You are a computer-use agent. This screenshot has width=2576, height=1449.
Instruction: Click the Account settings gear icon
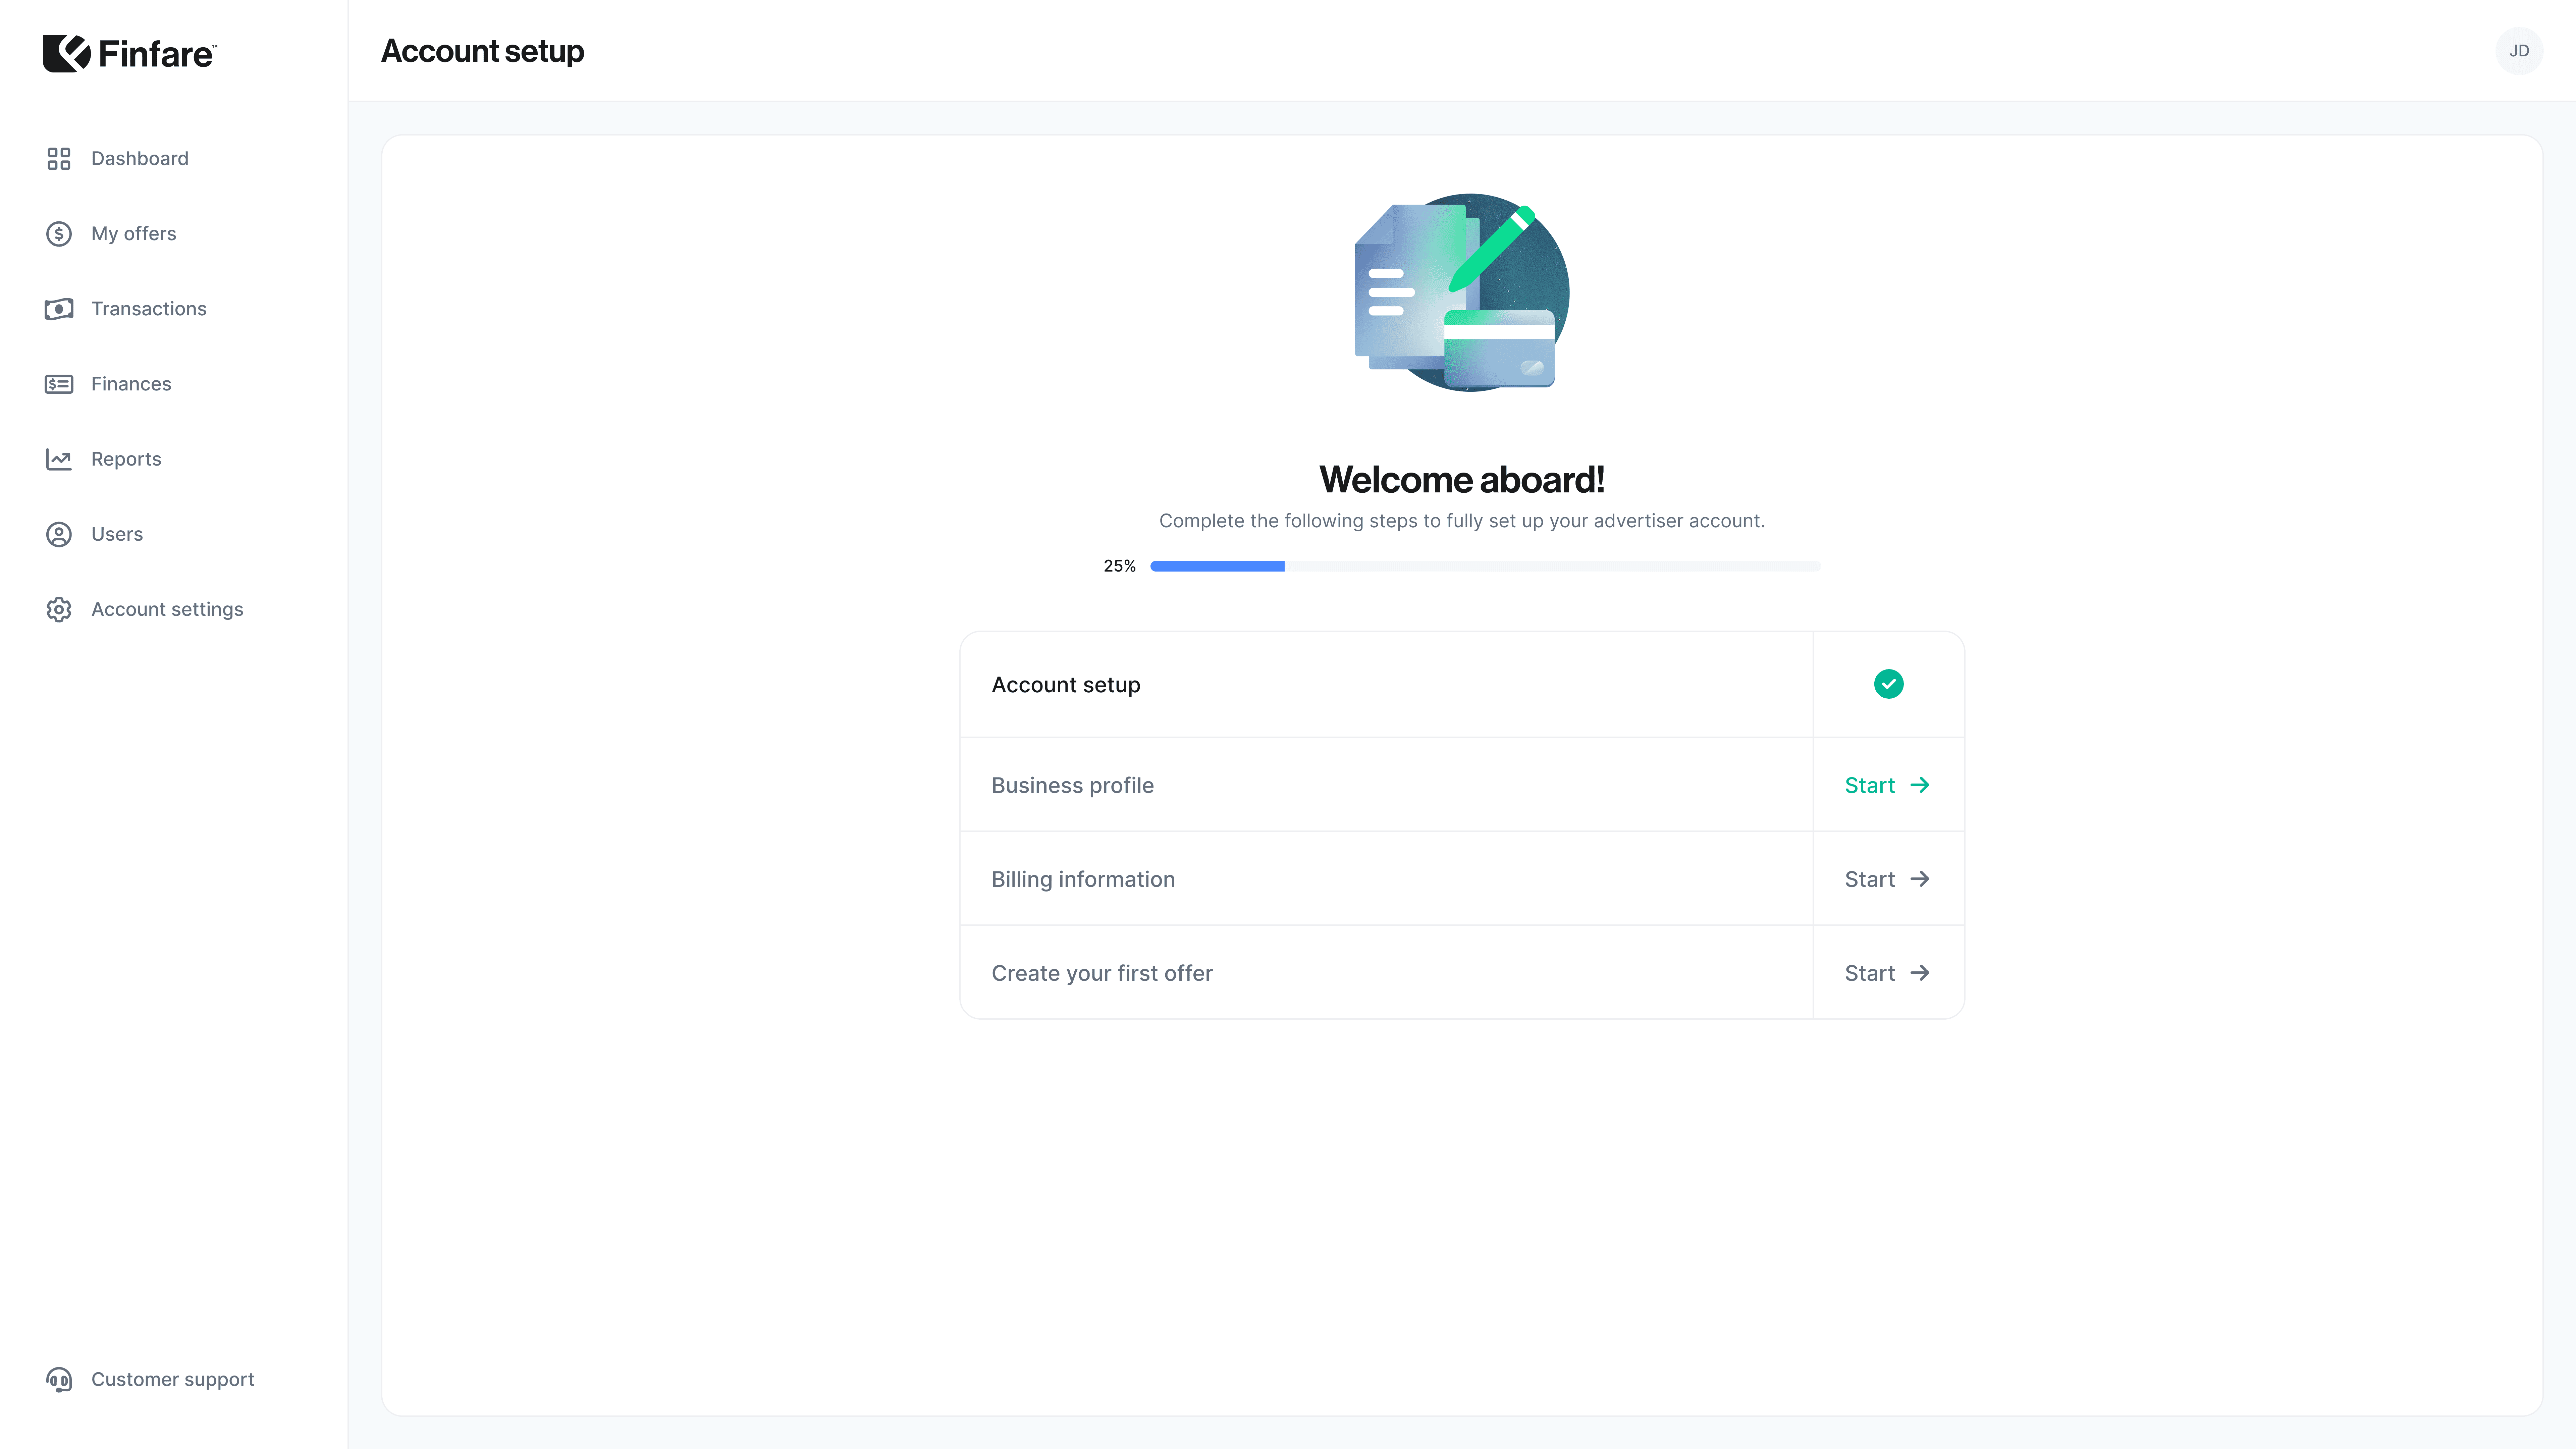pyautogui.click(x=59, y=609)
